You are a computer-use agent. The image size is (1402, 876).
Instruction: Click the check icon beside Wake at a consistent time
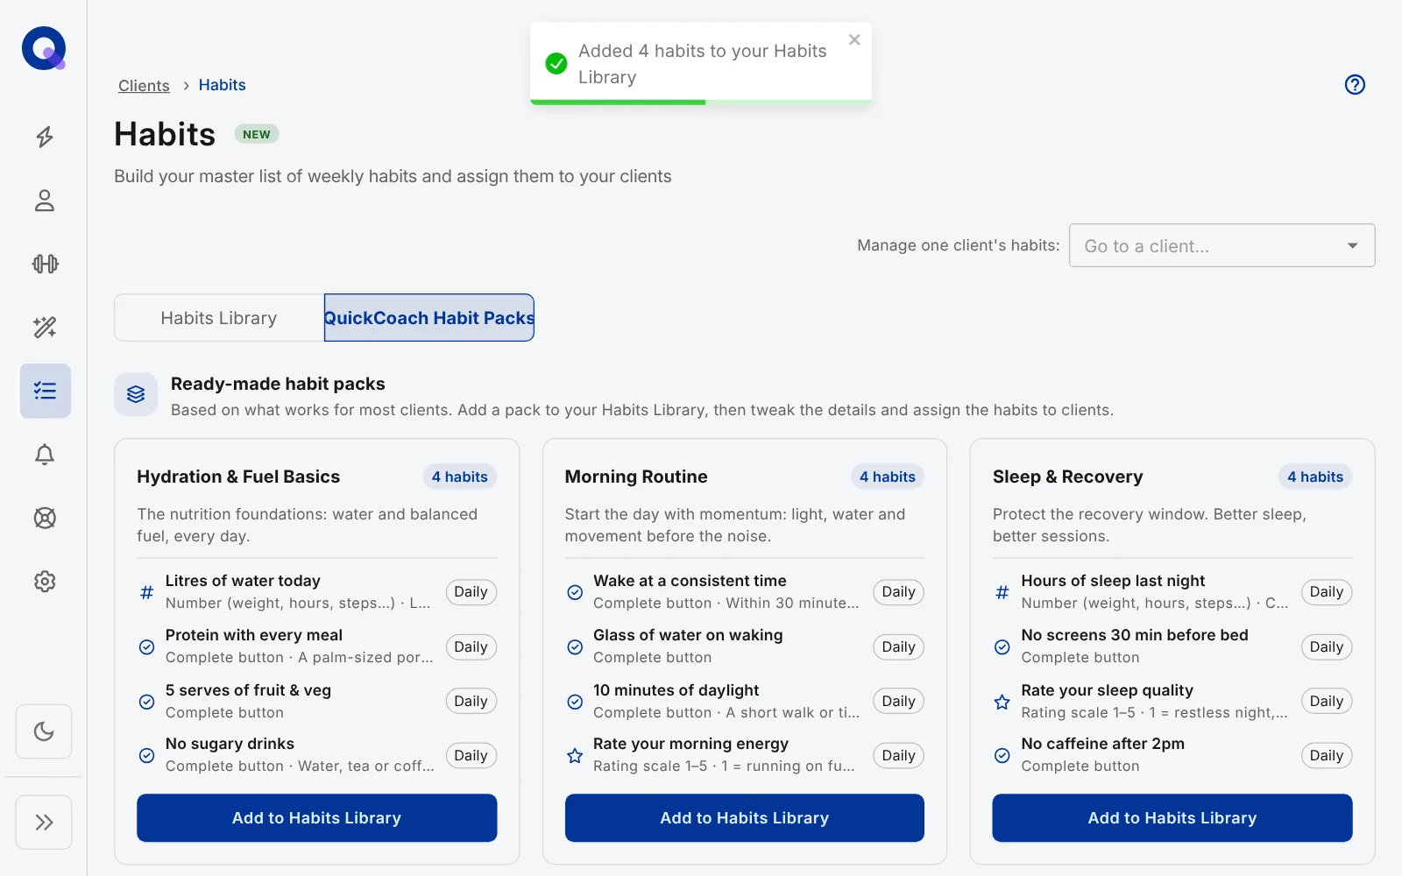[x=575, y=592]
